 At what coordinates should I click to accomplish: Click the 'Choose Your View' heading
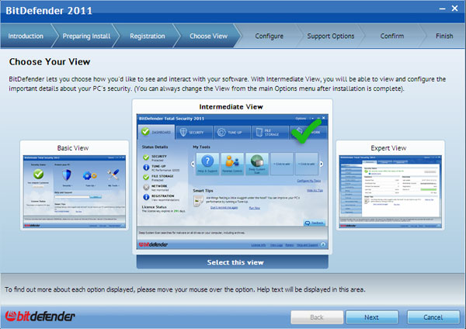click(50, 62)
